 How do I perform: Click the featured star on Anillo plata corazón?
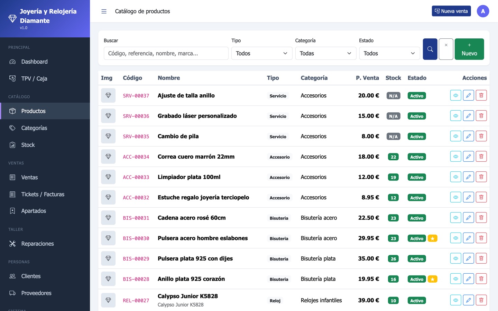[x=432, y=279]
